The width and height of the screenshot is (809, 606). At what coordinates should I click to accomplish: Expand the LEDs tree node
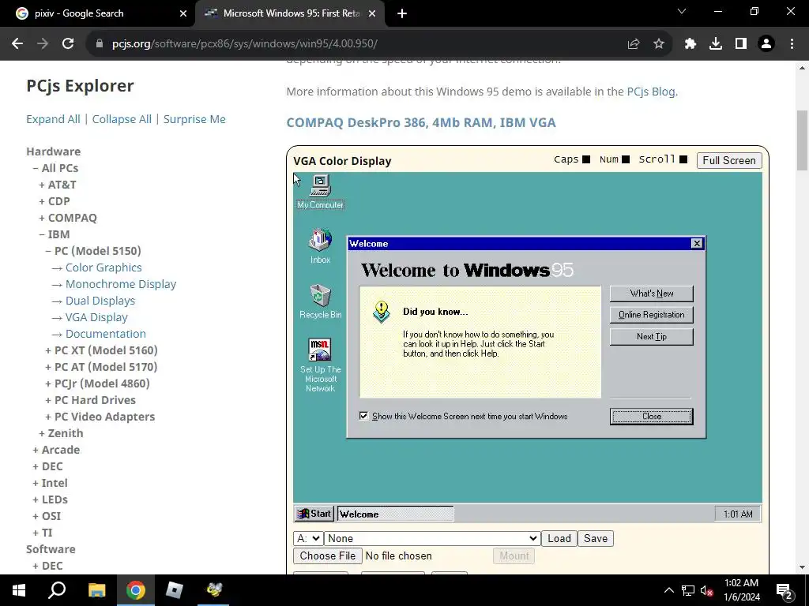50,499
